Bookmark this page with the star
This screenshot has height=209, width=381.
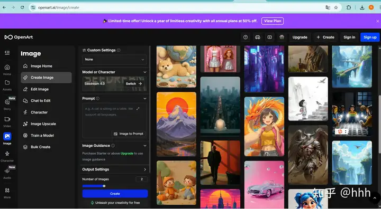click(336, 7)
